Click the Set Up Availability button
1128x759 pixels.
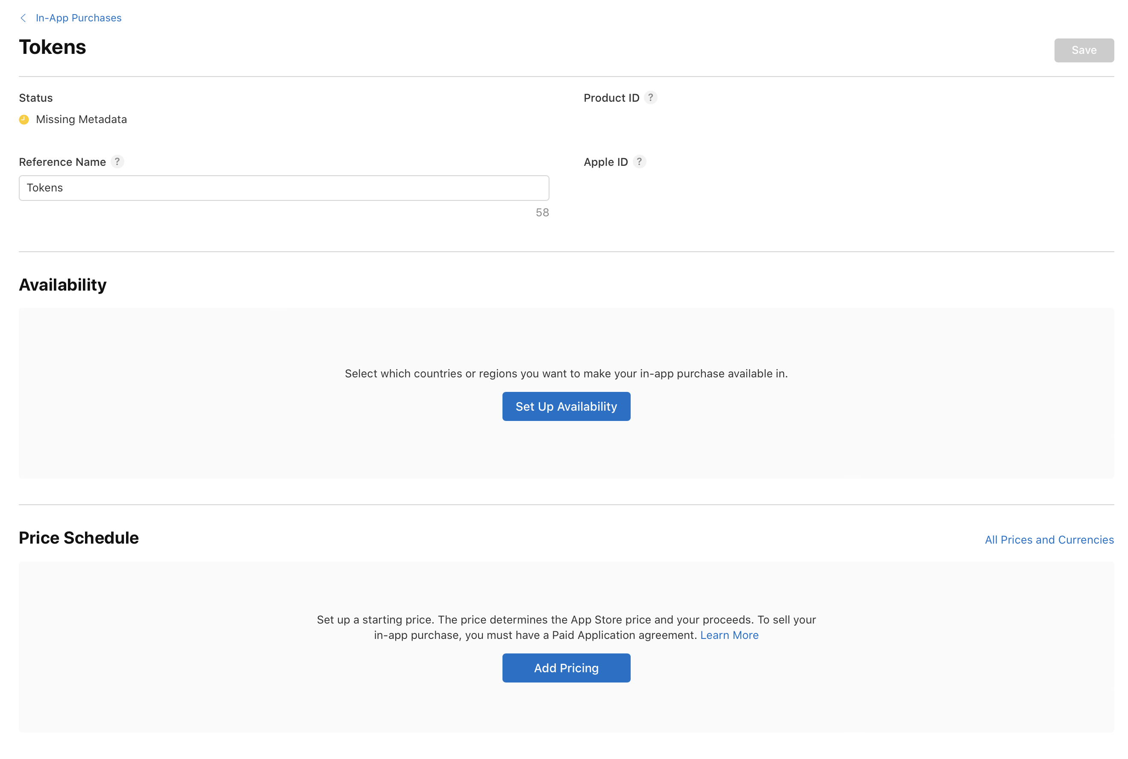pos(566,406)
